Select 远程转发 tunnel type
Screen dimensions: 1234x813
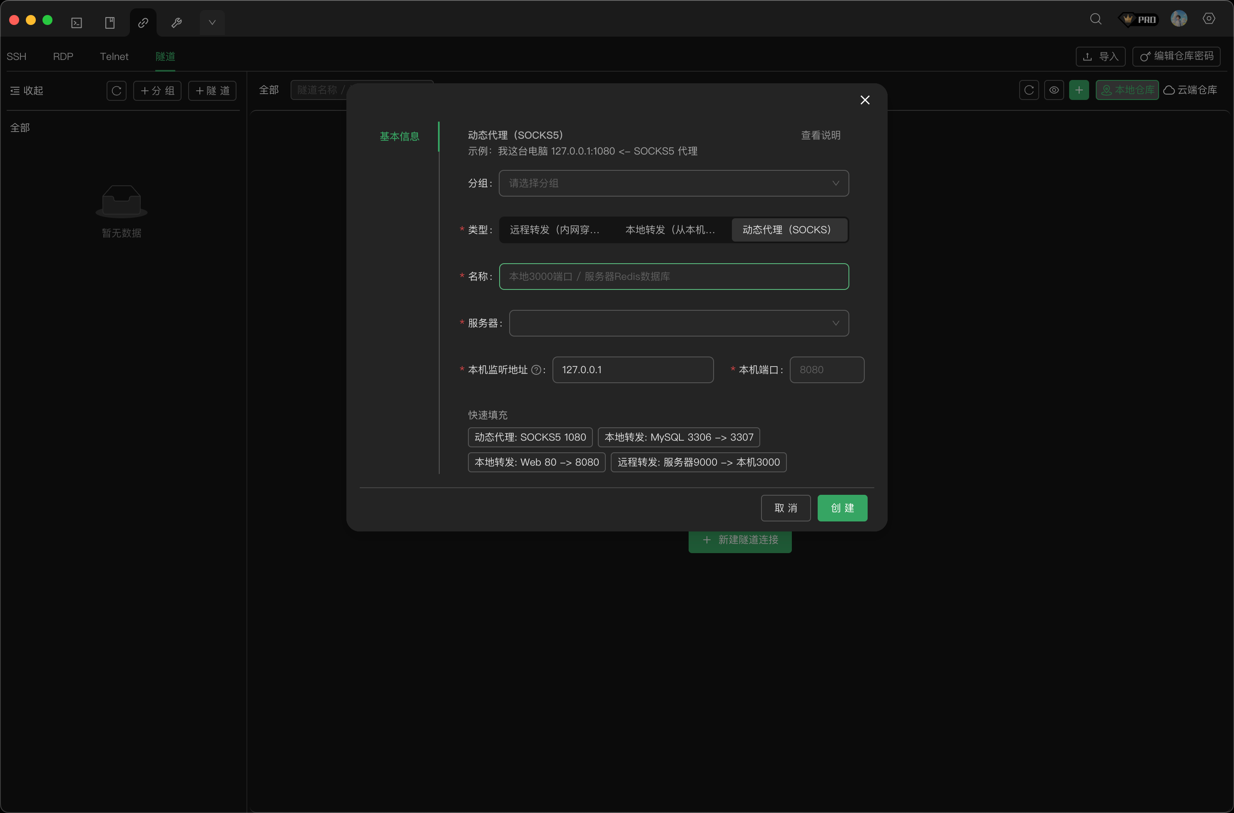pos(554,230)
